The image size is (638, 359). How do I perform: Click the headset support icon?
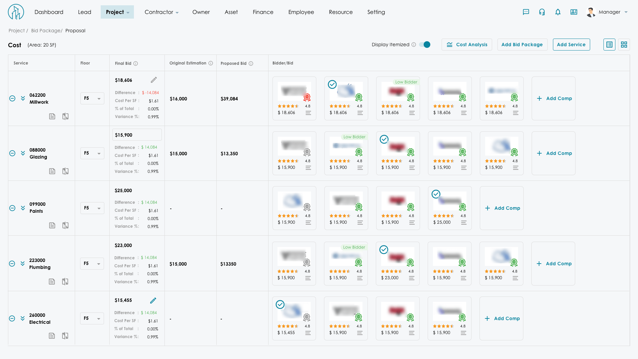pos(542,12)
